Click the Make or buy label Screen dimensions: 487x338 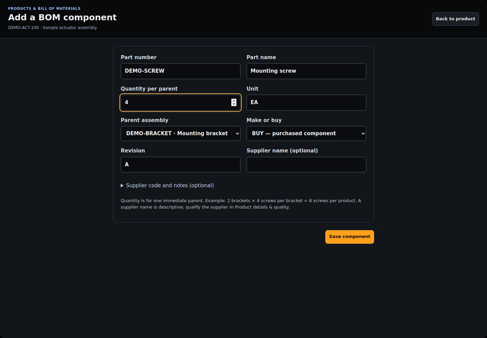click(264, 120)
